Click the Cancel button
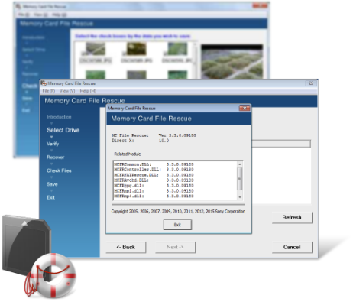This screenshot has width=353, height=302. (x=292, y=247)
